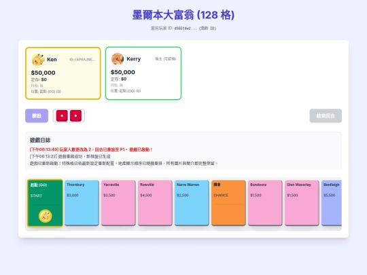
Task: Select Kerry's green-bordered player card
Action: click(143, 73)
